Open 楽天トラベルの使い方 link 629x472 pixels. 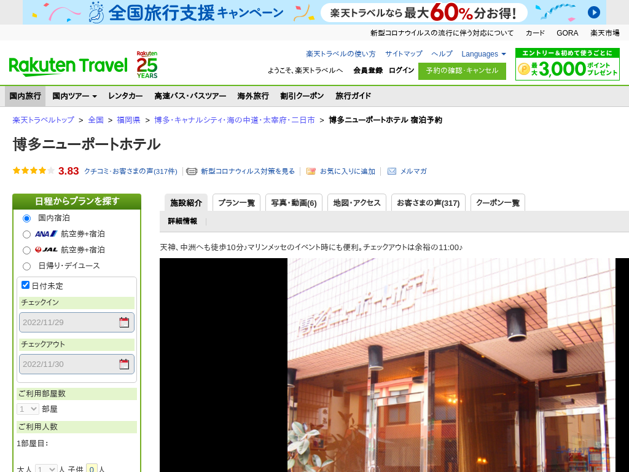[341, 54]
